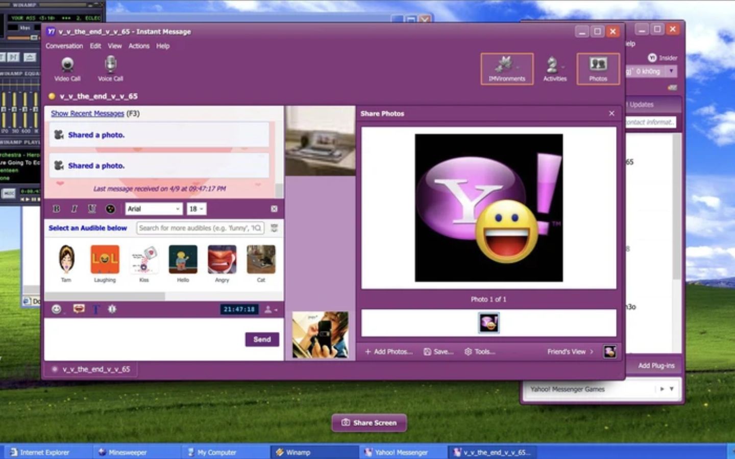The height and width of the screenshot is (459, 735).
Task: Toggle underline text formatting
Action: 92,209
